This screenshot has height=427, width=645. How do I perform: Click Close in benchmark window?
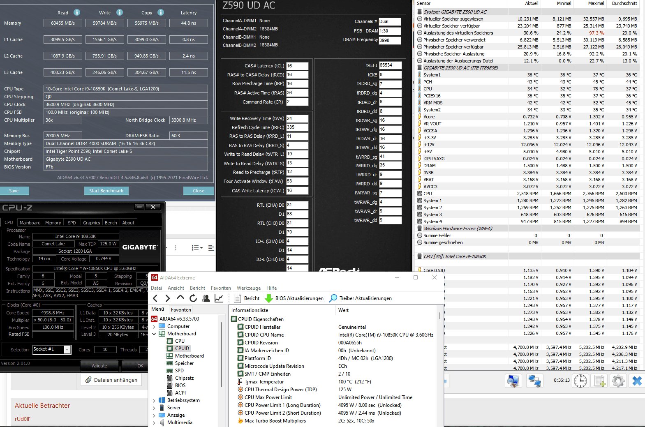(199, 191)
